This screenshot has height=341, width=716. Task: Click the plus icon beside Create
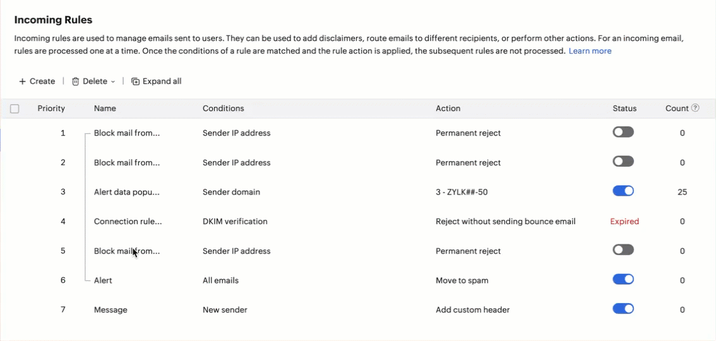click(x=22, y=81)
